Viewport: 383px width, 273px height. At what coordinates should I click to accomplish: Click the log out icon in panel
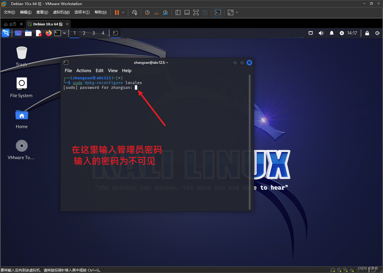(x=377, y=33)
